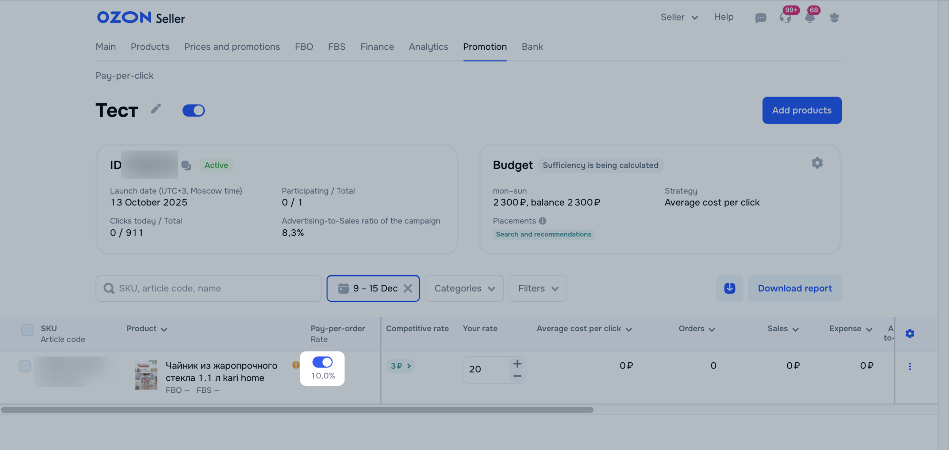The width and height of the screenshot is (949, 450).
Task: Click the download arrow icon button
Action: click(729, 288)
